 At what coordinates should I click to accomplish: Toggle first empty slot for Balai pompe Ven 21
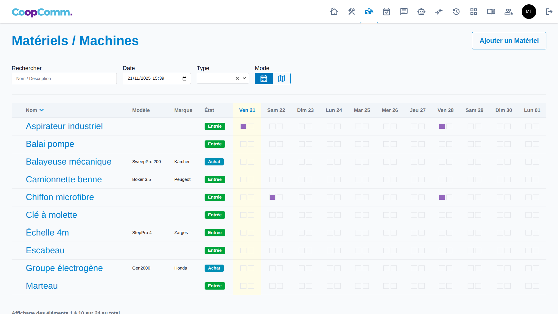pos(243,144)
